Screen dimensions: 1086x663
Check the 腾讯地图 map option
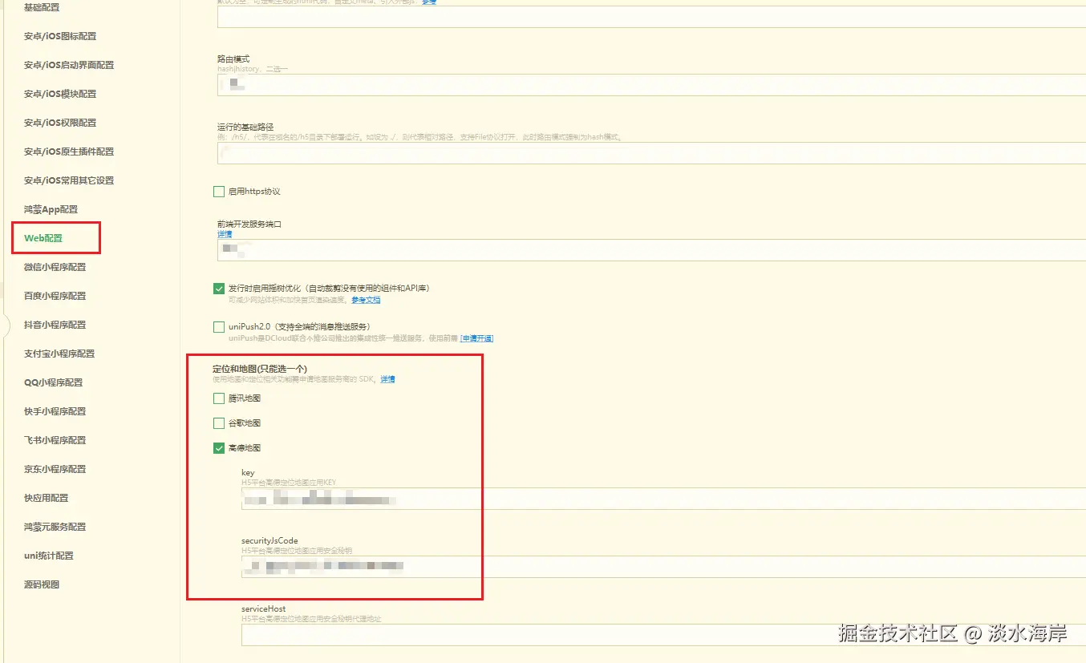[219, 398]
